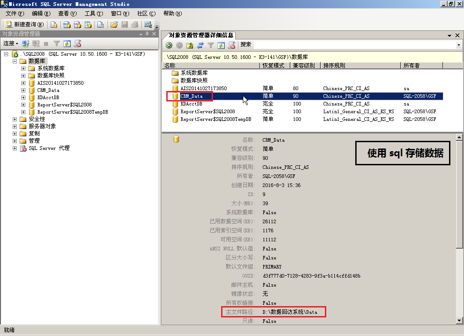This screenshot has height=336, width=464.
Task: Expand the CRM_Data node in tree
Action: (23, 90)
